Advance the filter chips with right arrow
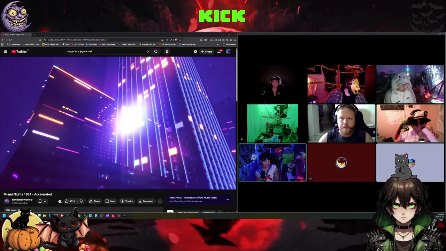This screenshot has width=446, height=251. pos(228,212)
